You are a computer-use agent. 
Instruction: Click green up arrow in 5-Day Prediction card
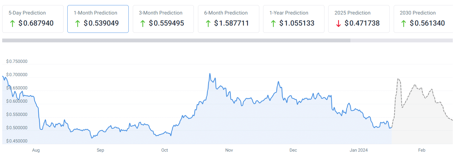coord(12,23)
